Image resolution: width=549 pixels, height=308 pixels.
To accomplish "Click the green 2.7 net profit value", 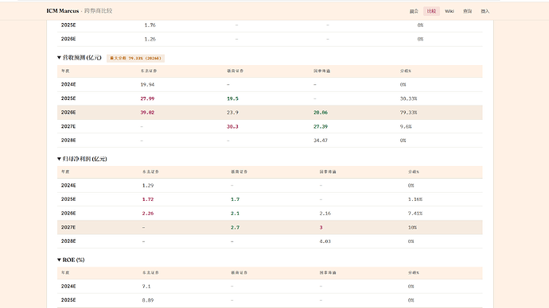I will (235, 227).
